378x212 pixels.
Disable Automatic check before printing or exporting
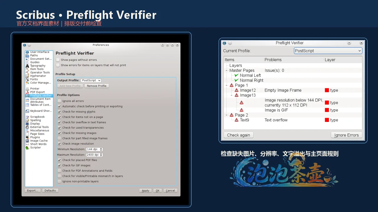point(59,106)
